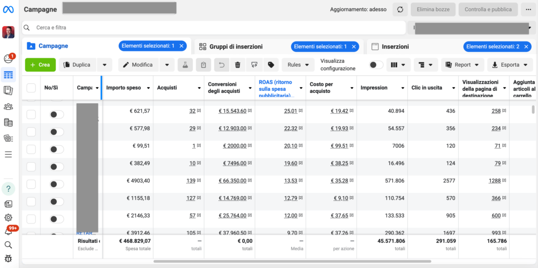Click the A/B test flask icon
This screenshot has height=268, width=538.
coord(184,65)
